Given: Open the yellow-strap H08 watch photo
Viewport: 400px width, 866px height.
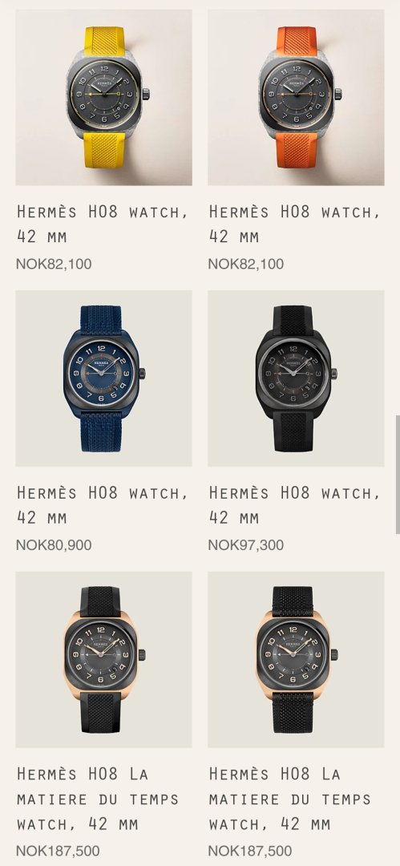Looking at the screenshot, I should [x=104, y=97].
